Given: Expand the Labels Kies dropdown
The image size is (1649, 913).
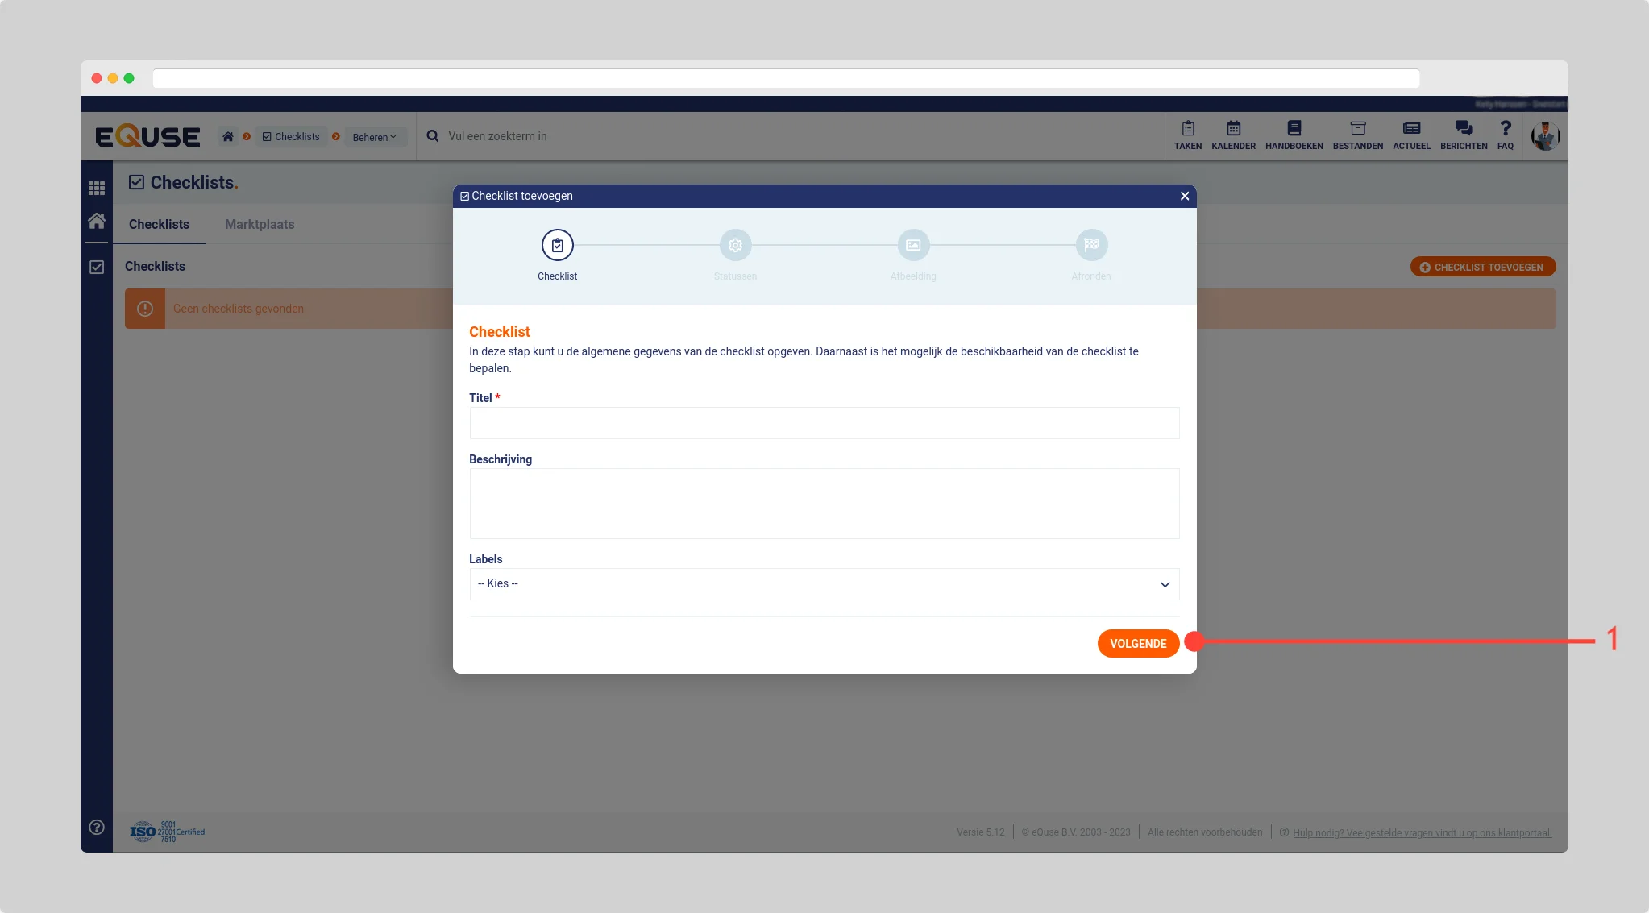Looking at the screenshot, I should click(x=824, y=584).
